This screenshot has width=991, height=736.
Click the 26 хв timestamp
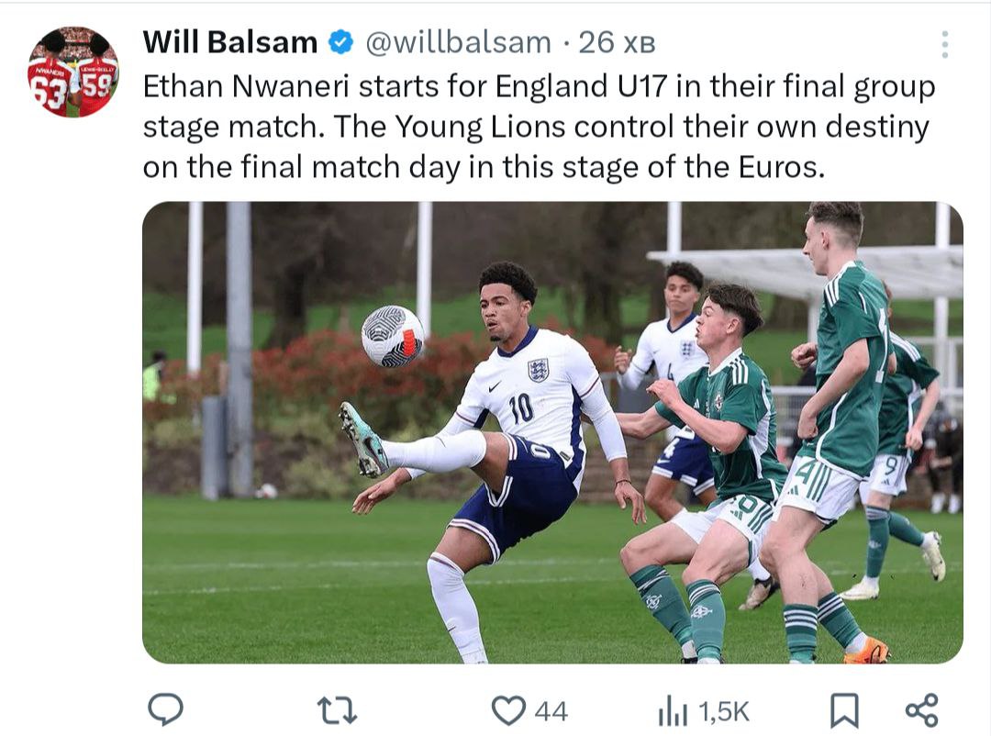[615, 42]
